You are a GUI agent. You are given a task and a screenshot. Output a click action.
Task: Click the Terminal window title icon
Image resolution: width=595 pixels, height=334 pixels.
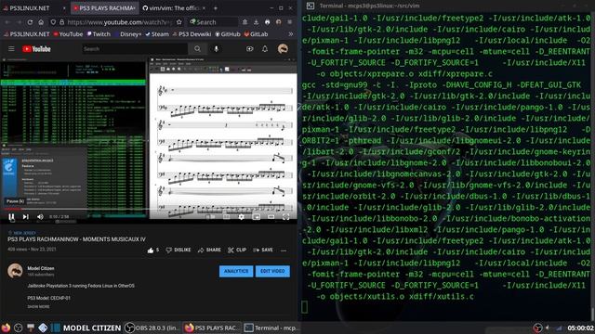[x=310, y=6]
